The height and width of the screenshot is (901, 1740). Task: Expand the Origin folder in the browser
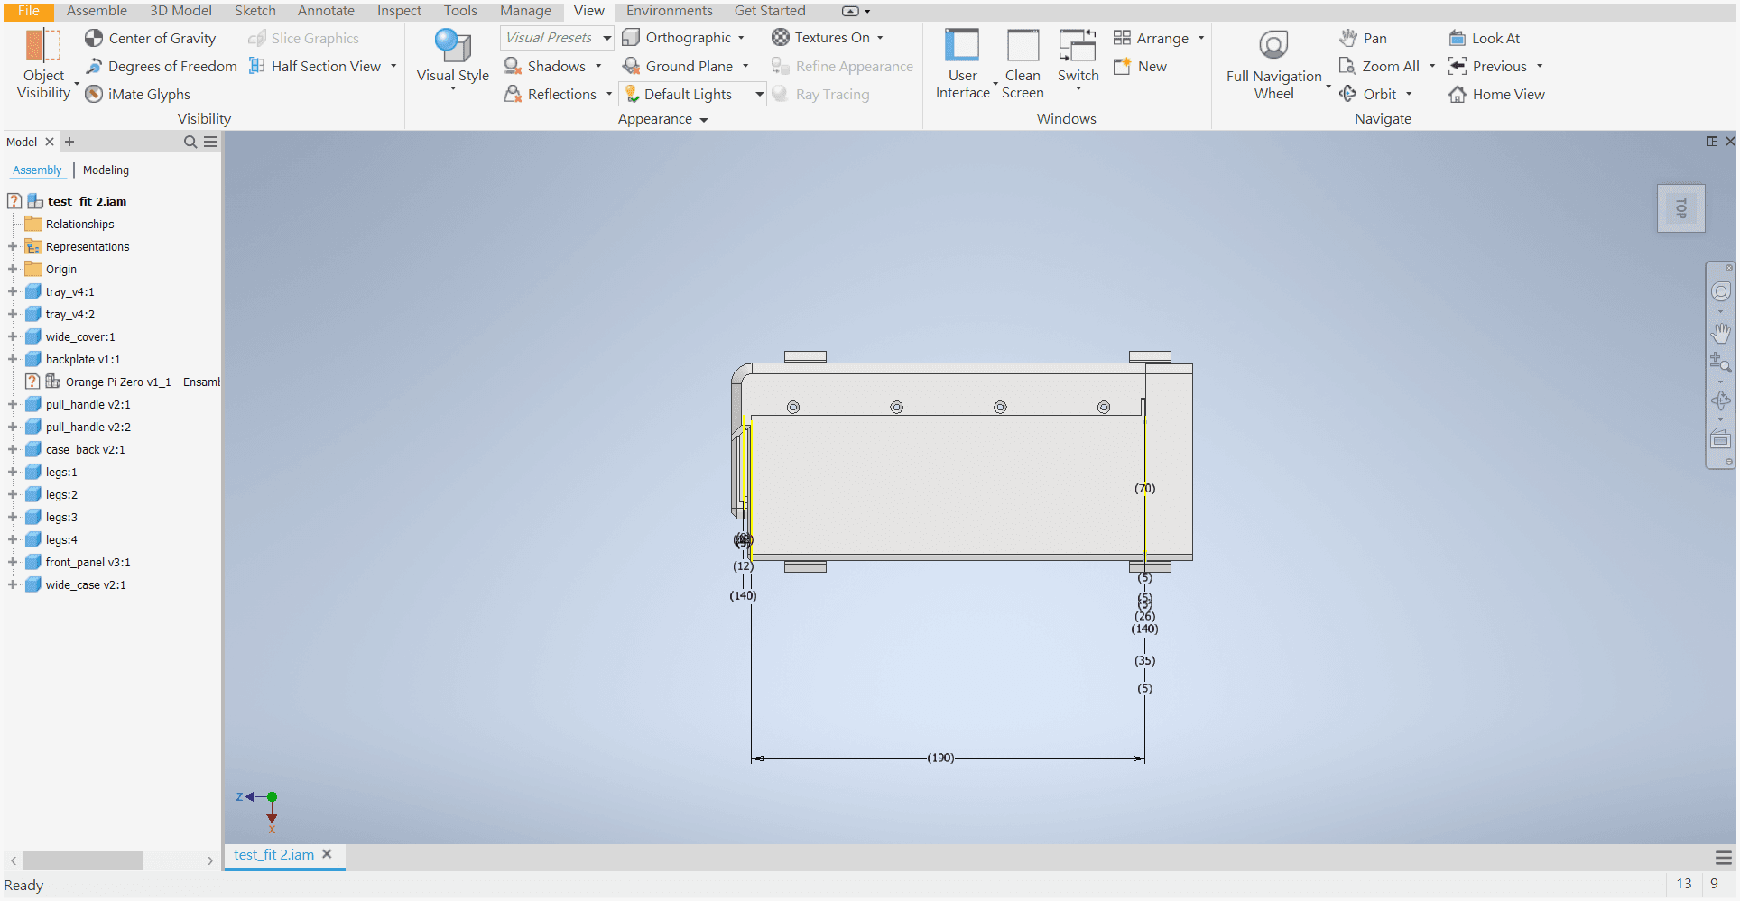[13, 269]
